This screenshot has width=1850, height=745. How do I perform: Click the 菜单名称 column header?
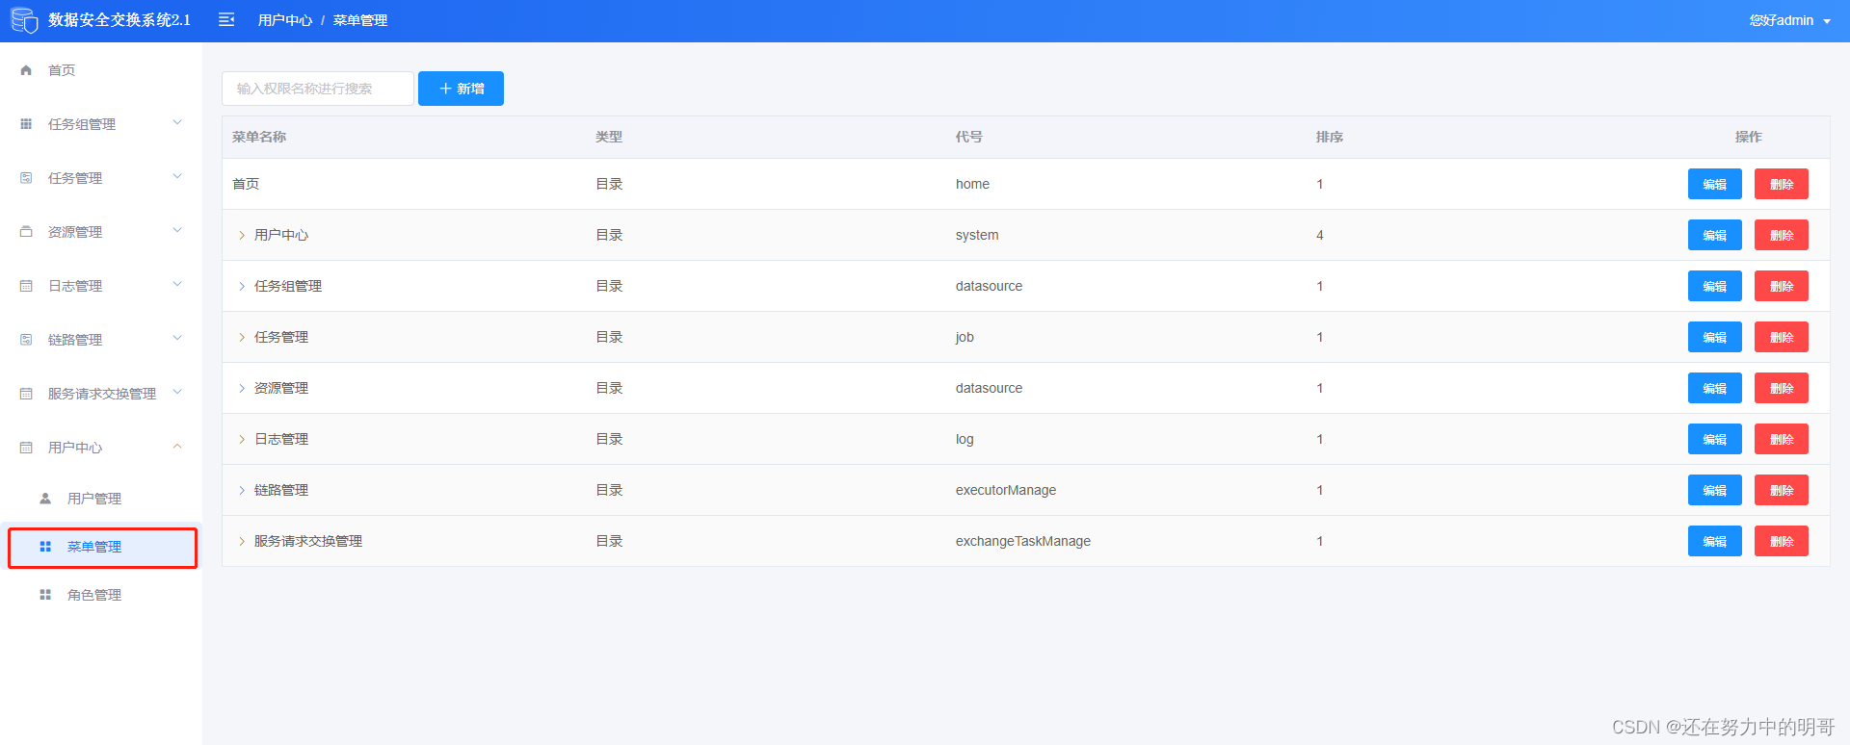[259, 137]
